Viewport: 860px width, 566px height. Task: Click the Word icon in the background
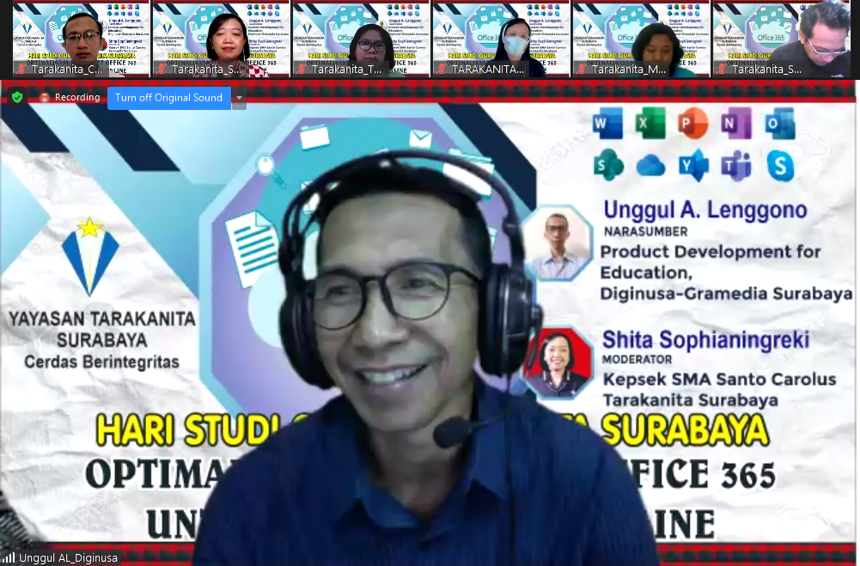pyautogui.click(x=607, y=123)
